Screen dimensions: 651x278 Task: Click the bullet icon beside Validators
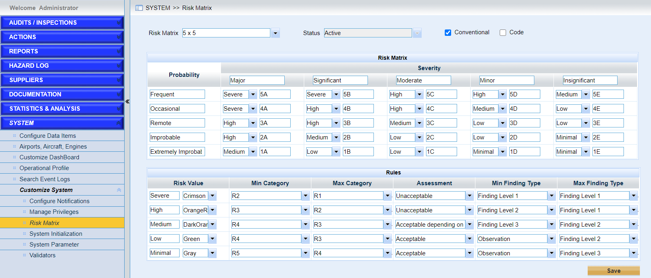point(24,255)
